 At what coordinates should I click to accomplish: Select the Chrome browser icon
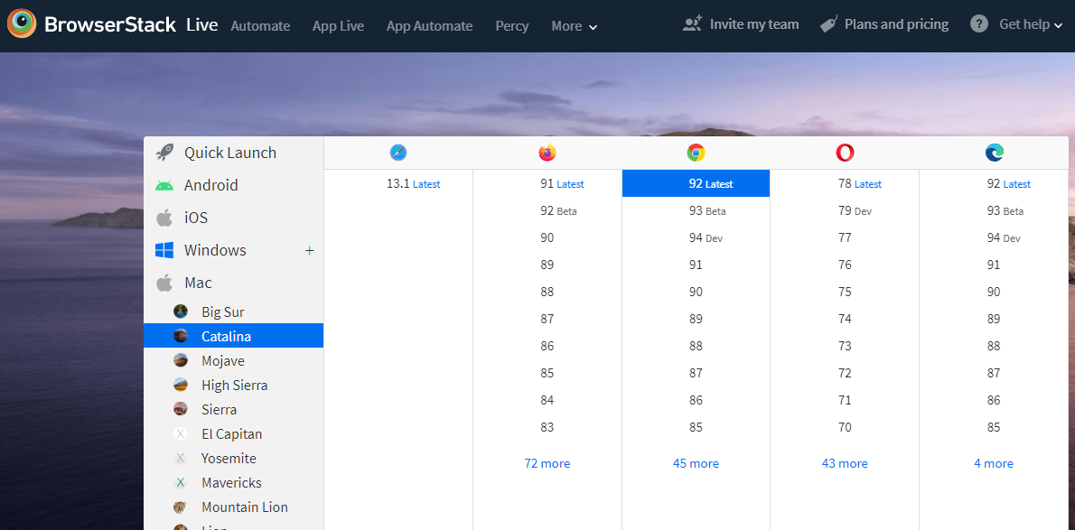(x=696, y=153)
